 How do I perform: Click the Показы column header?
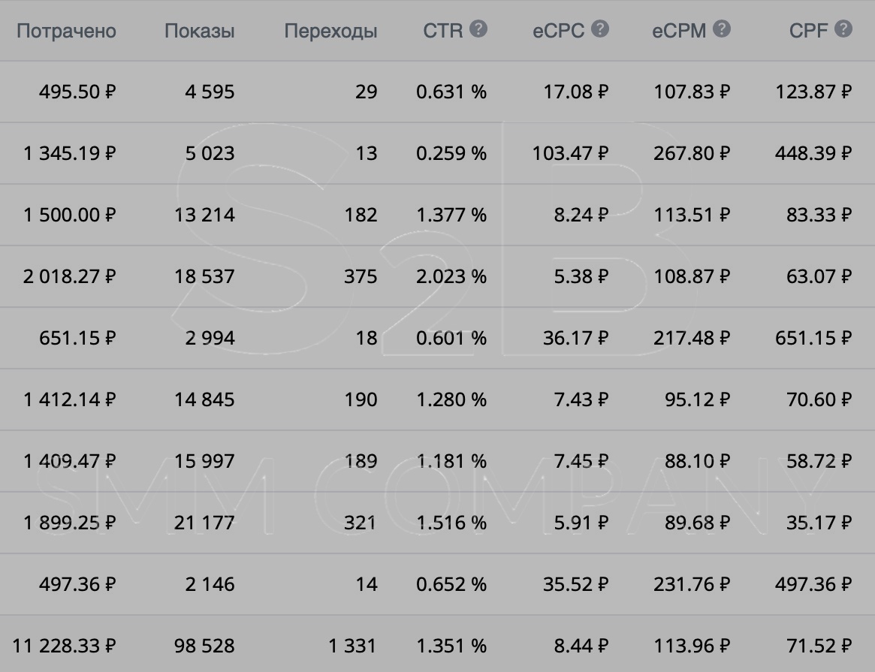(199, 31)
